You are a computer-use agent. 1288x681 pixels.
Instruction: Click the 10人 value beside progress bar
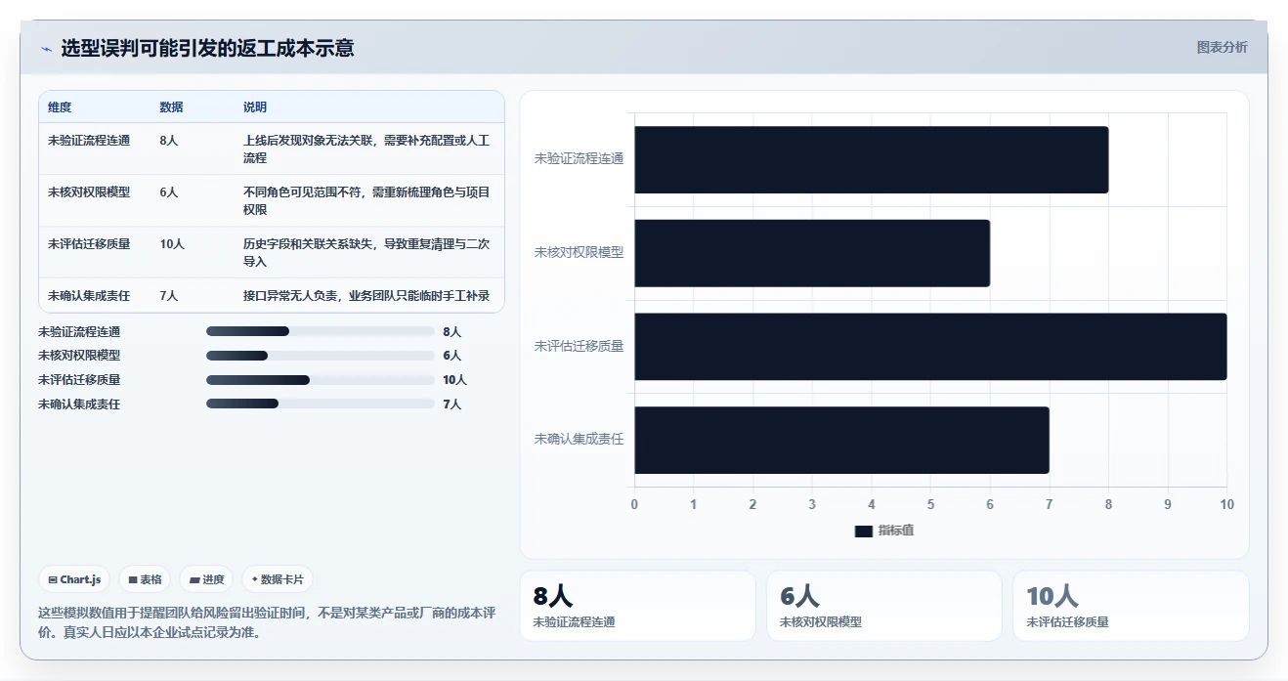pos(454,380)
